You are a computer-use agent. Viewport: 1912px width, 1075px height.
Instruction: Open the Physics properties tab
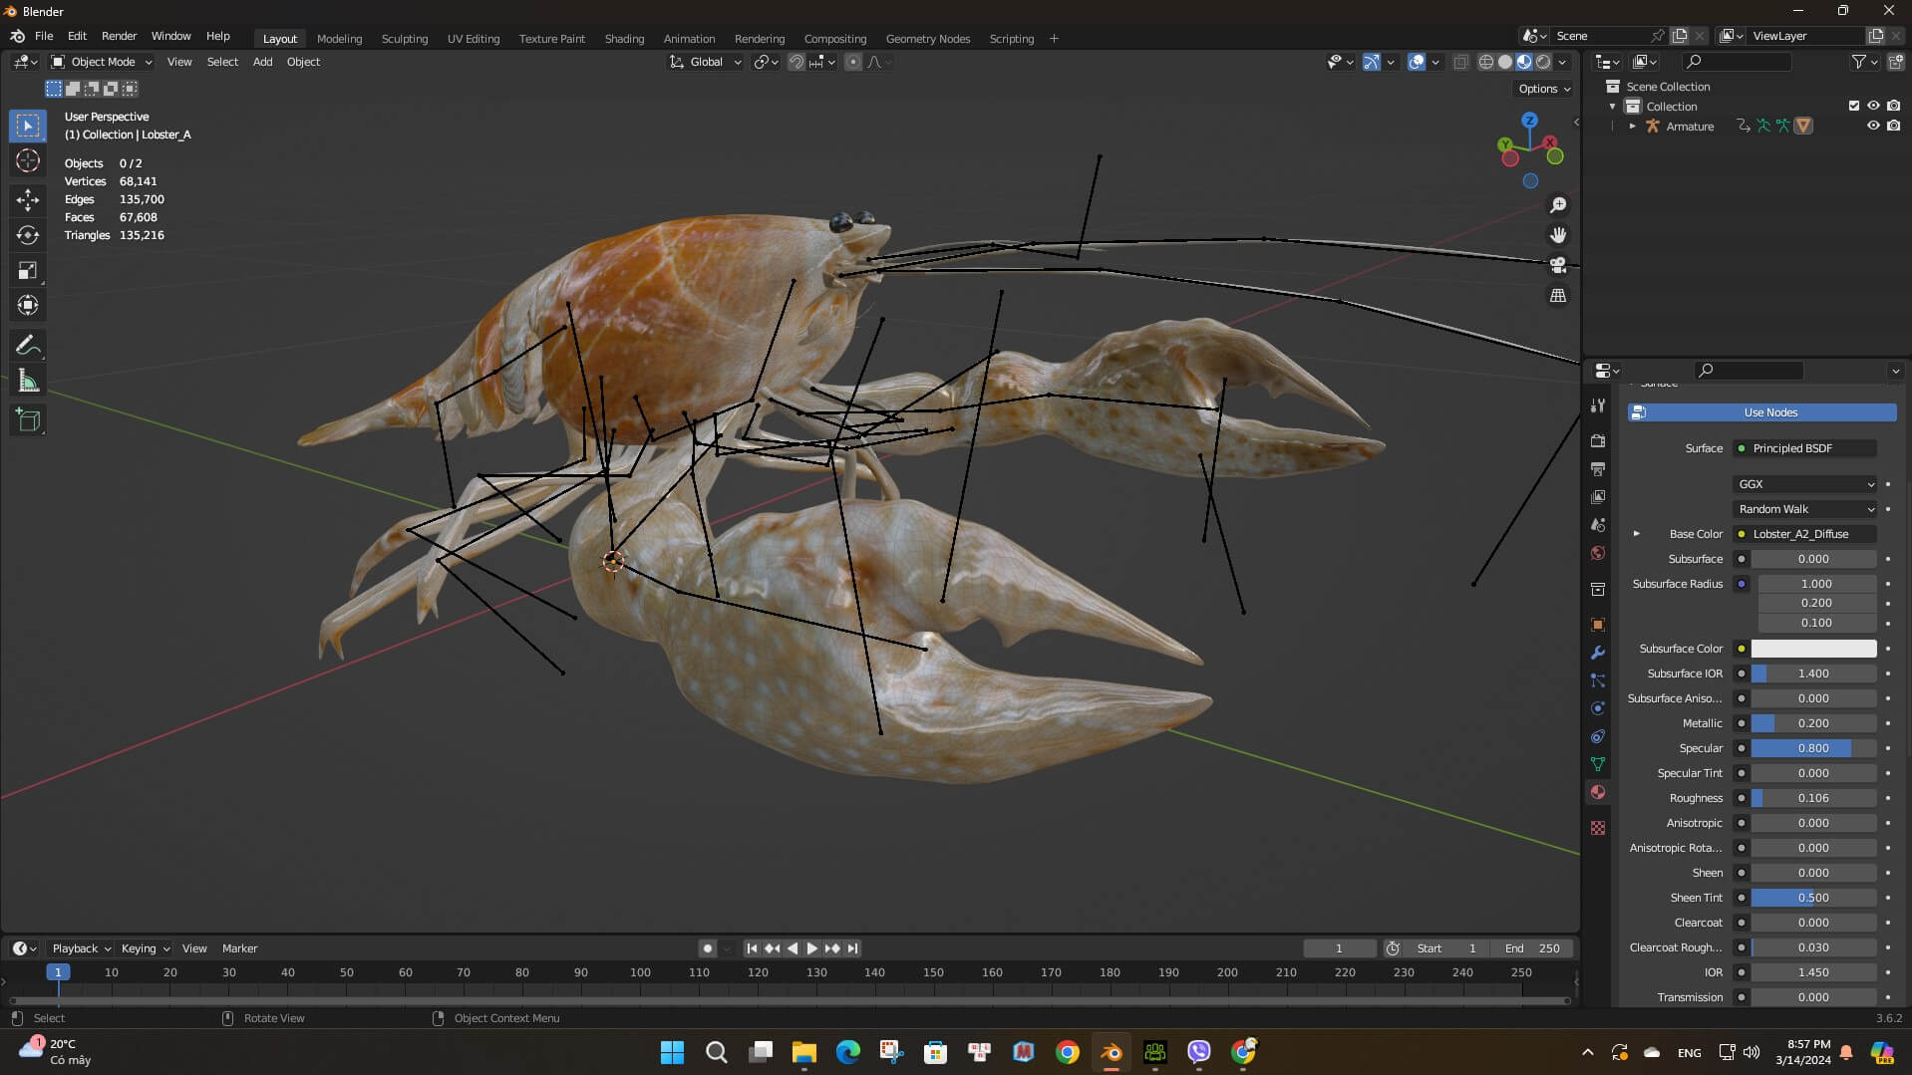pos(1598,708)
